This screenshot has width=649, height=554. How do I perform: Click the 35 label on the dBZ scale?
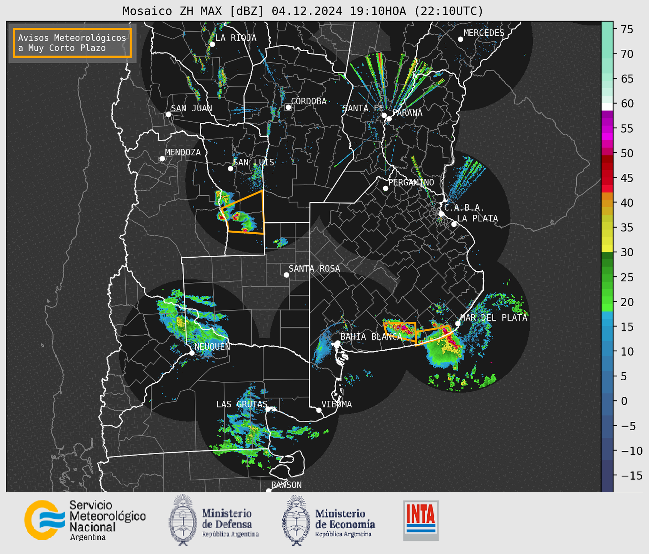click(x=627, y=228)
